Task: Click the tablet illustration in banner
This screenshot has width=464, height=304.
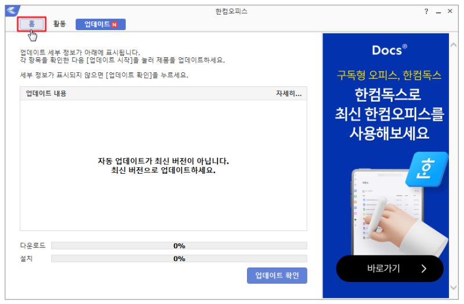Action: (x=386, y=212)
